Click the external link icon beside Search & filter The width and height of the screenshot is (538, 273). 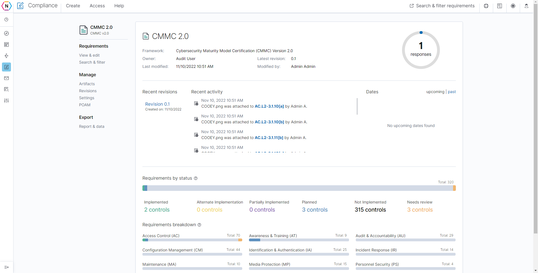click(x=412, y=6)
